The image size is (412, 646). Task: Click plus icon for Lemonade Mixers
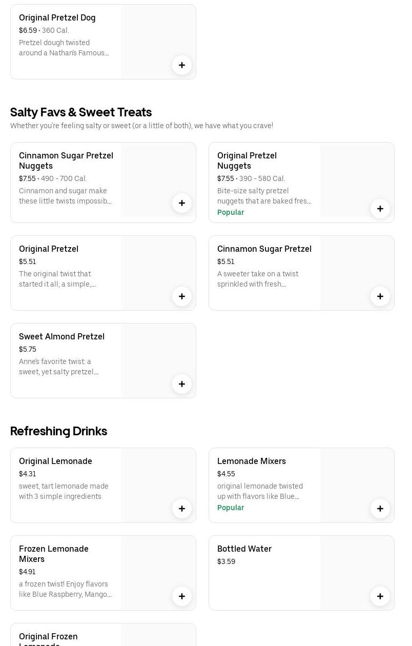click(380, 509)
